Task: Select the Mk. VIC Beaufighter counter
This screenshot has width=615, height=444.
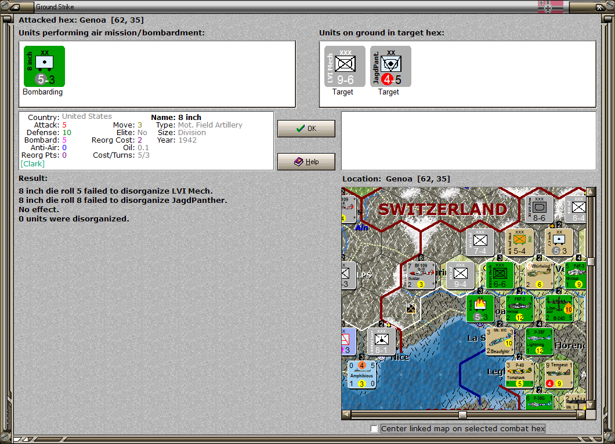Action: tap(500, 341)
